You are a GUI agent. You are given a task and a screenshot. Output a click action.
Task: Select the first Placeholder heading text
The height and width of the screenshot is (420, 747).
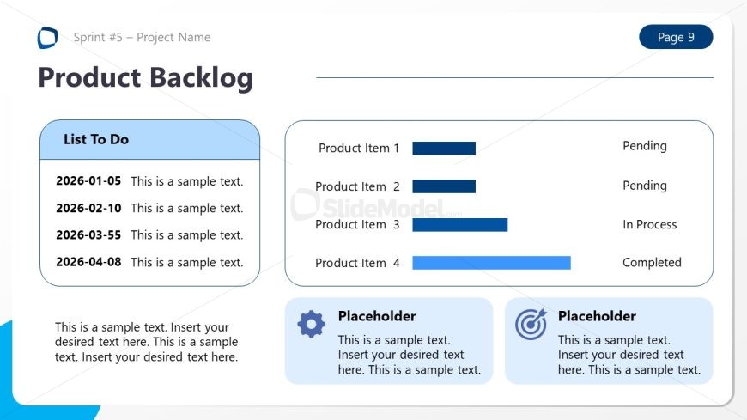point(377,316)
